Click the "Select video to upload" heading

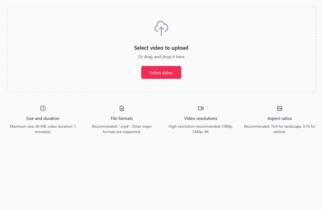coord(161,48)
